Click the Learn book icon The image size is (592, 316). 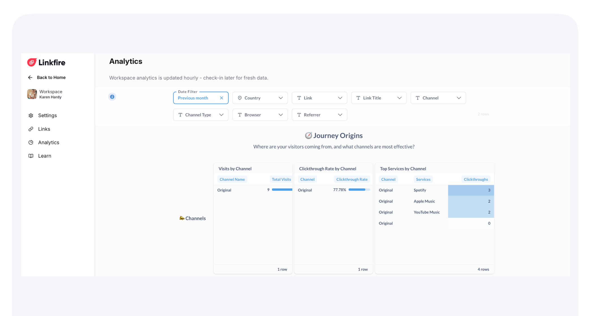pos(31,156)
